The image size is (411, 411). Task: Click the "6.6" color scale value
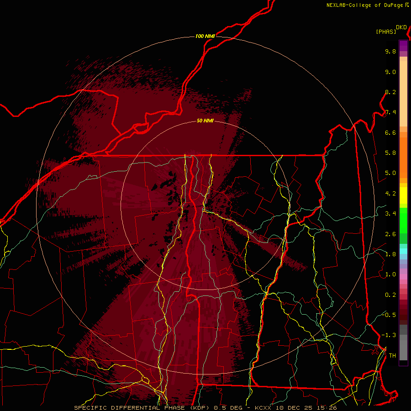(x=390, y=132)
